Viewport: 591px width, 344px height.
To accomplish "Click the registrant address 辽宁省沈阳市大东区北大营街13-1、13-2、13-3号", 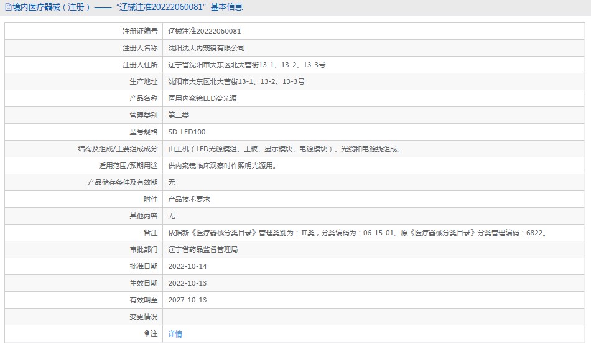I will 247,65.
